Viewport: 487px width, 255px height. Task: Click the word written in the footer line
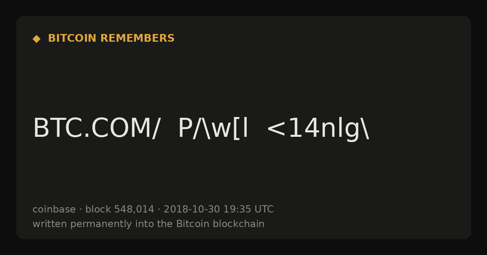click(x=50, y=224)
